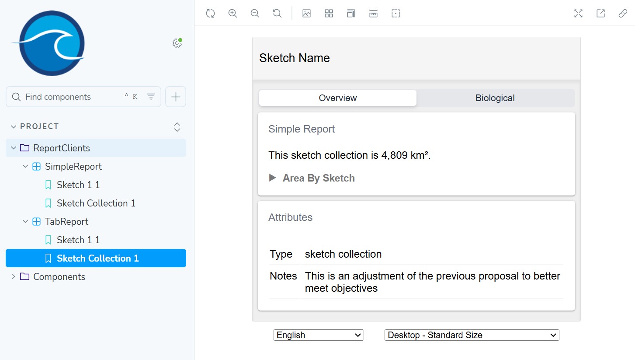The image size is (635, 360).
Task: Click the SimpleReport component icon
Action: coord(37,166)
